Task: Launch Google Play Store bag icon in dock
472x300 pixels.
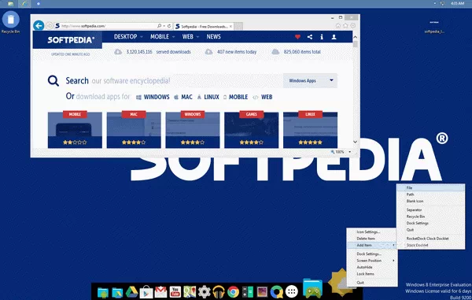Action: 146,292
